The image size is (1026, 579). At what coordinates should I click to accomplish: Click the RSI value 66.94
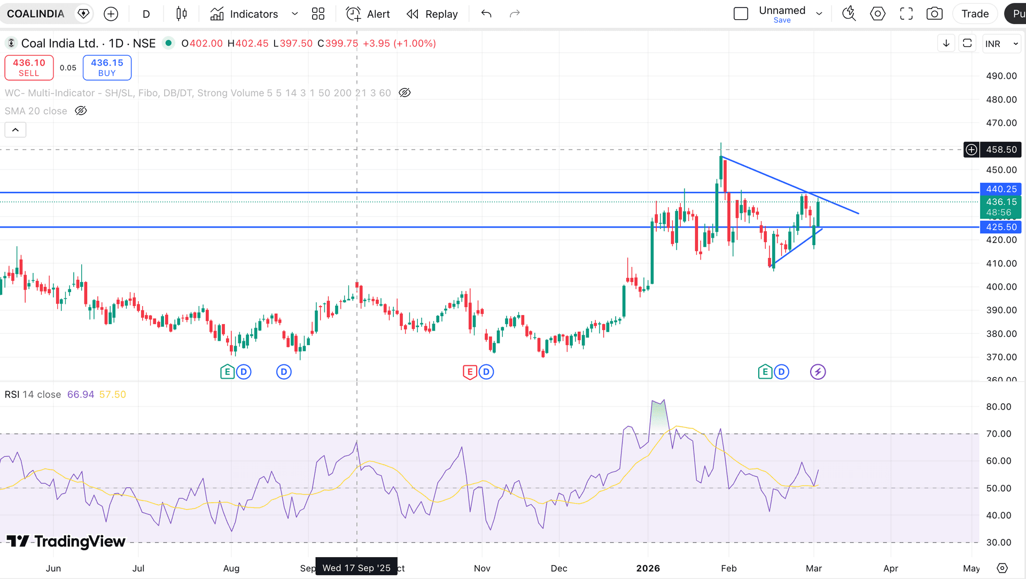[x=81, y=395]
